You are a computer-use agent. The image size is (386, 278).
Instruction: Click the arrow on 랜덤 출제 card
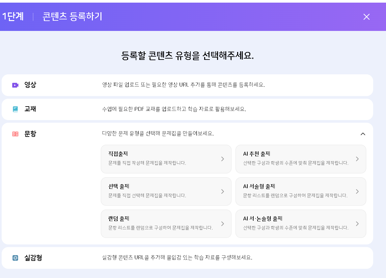point(223,224)
